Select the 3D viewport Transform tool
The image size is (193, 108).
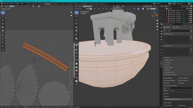coord(76,31)
